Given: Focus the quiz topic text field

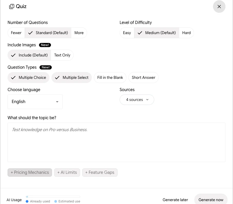Looking at the screenshot, I should click(x=116, y=142).
